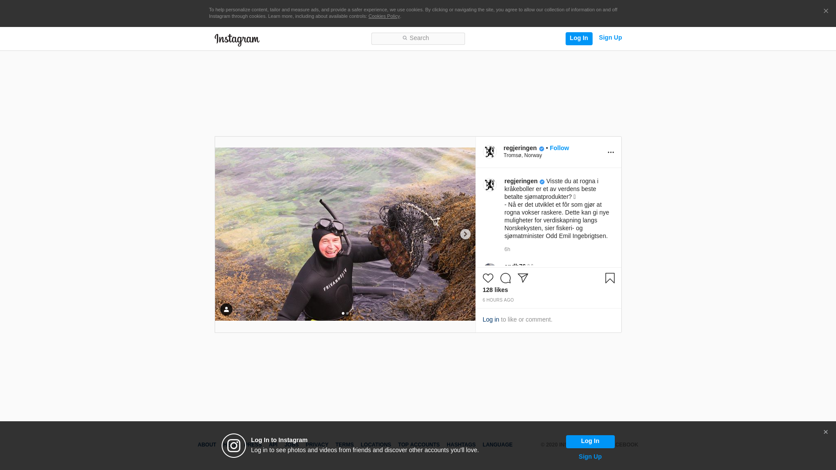
Task: Open the Tromsø, Norway location link
Action: click(x=522, y=155)
